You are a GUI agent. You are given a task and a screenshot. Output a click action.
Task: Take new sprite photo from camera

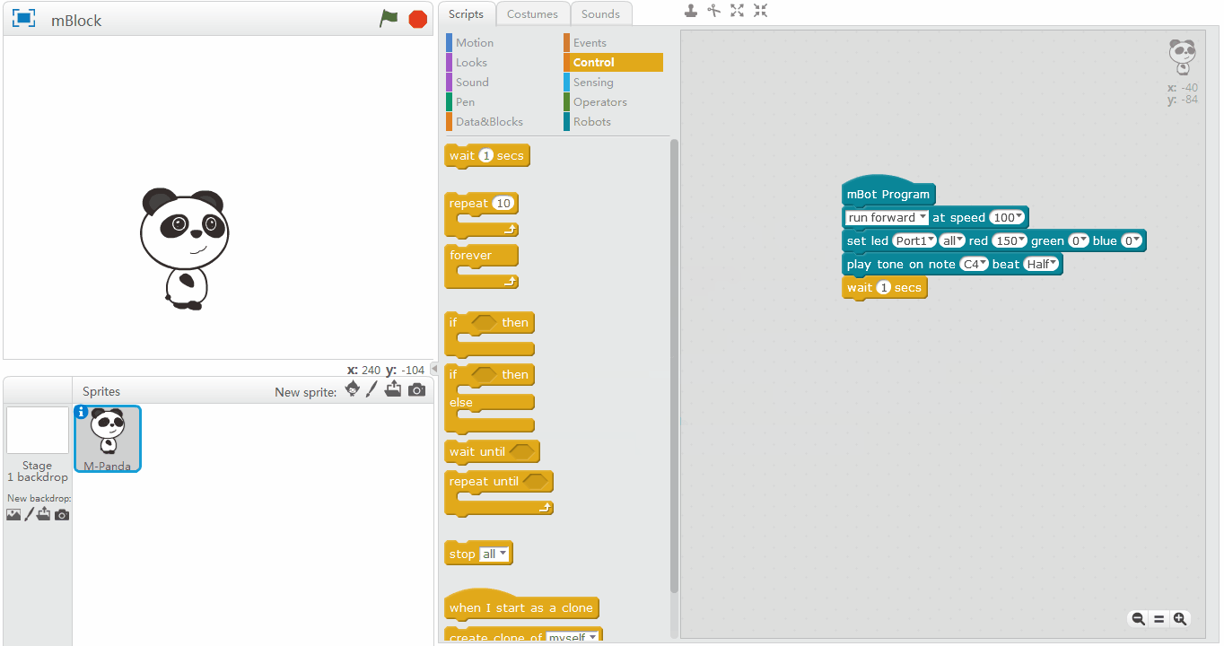click(416, 390)
